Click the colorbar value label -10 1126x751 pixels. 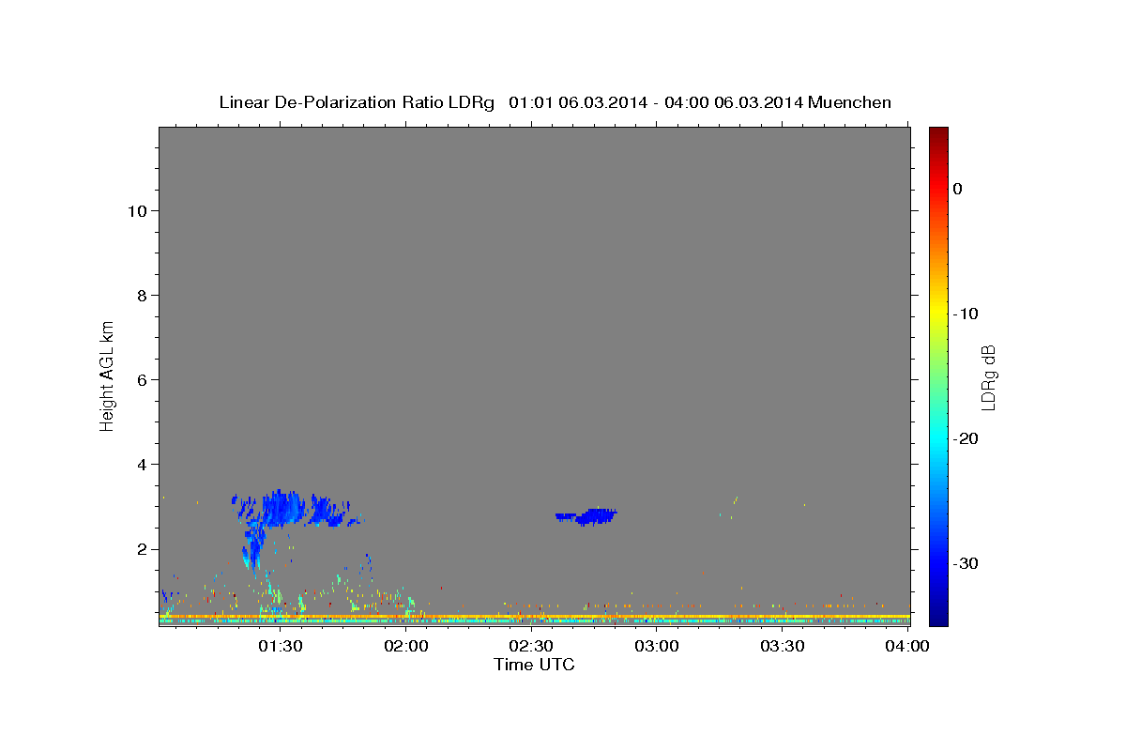click(x=966, y=314)
